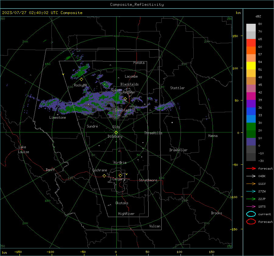Click the ThreeHills town label
The height and width of the screenshot is (256, 274).
[153, 133]
